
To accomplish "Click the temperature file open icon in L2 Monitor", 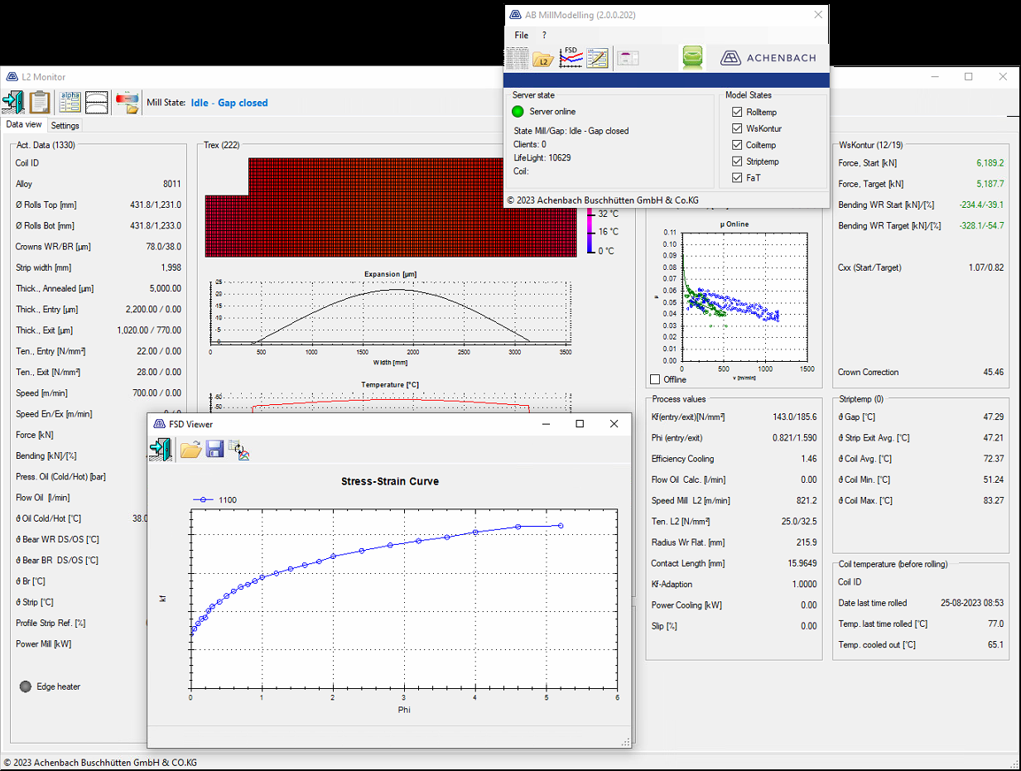I will pos(127,102).
